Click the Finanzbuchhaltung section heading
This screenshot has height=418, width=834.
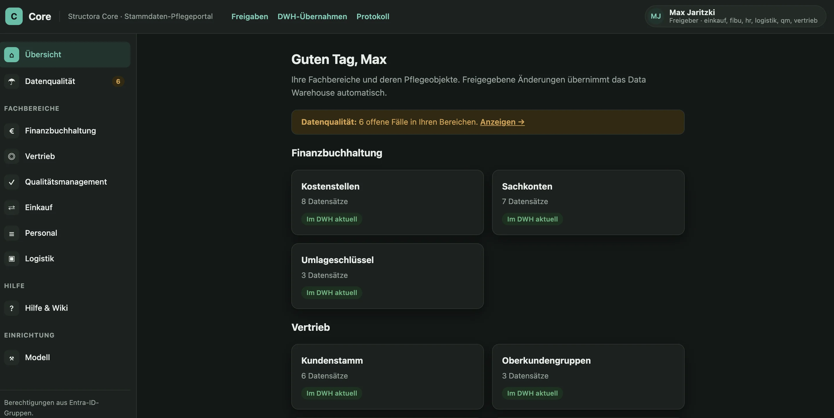coord(337,153)
